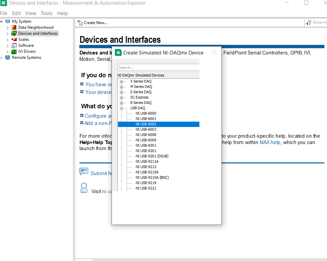Open the MAX help link
This screenshot has width=327, height=261.
[x=270, y=142]
